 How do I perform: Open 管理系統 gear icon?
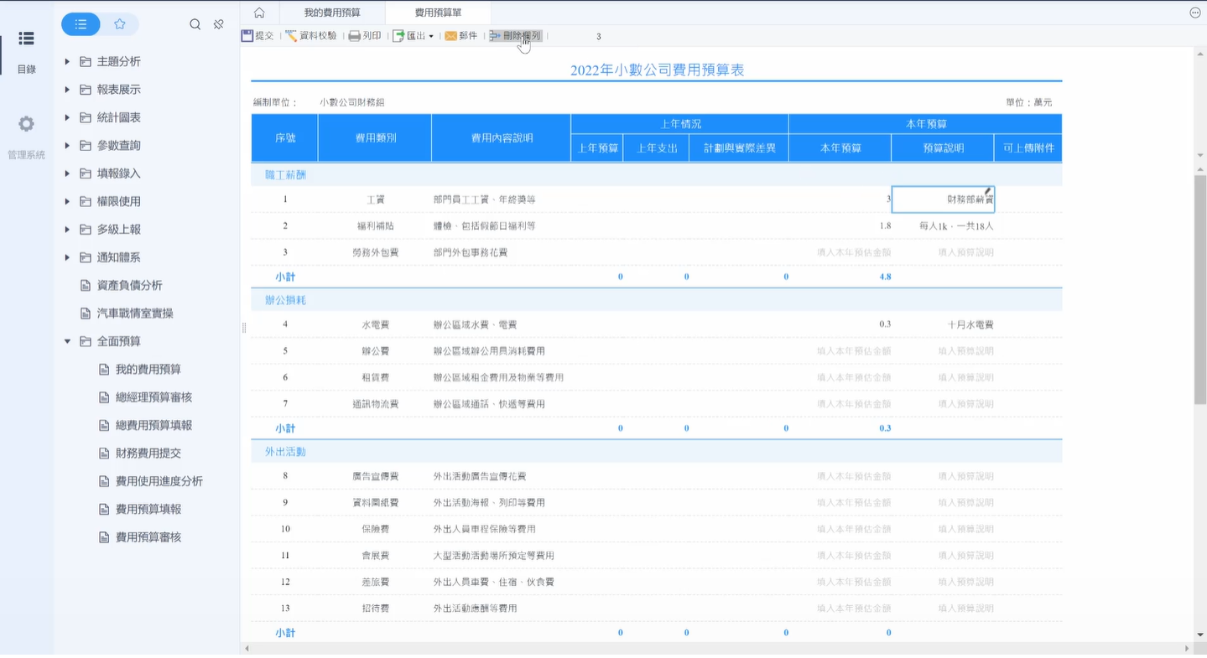[26, 124]
